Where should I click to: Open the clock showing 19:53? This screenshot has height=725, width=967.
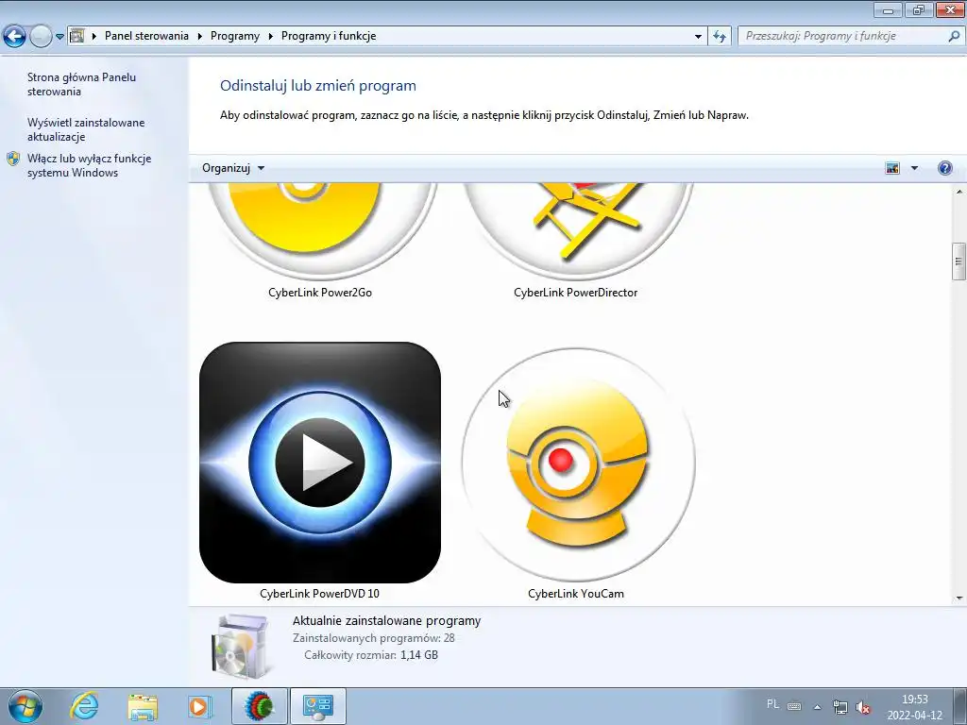click(x=915, y=707)
